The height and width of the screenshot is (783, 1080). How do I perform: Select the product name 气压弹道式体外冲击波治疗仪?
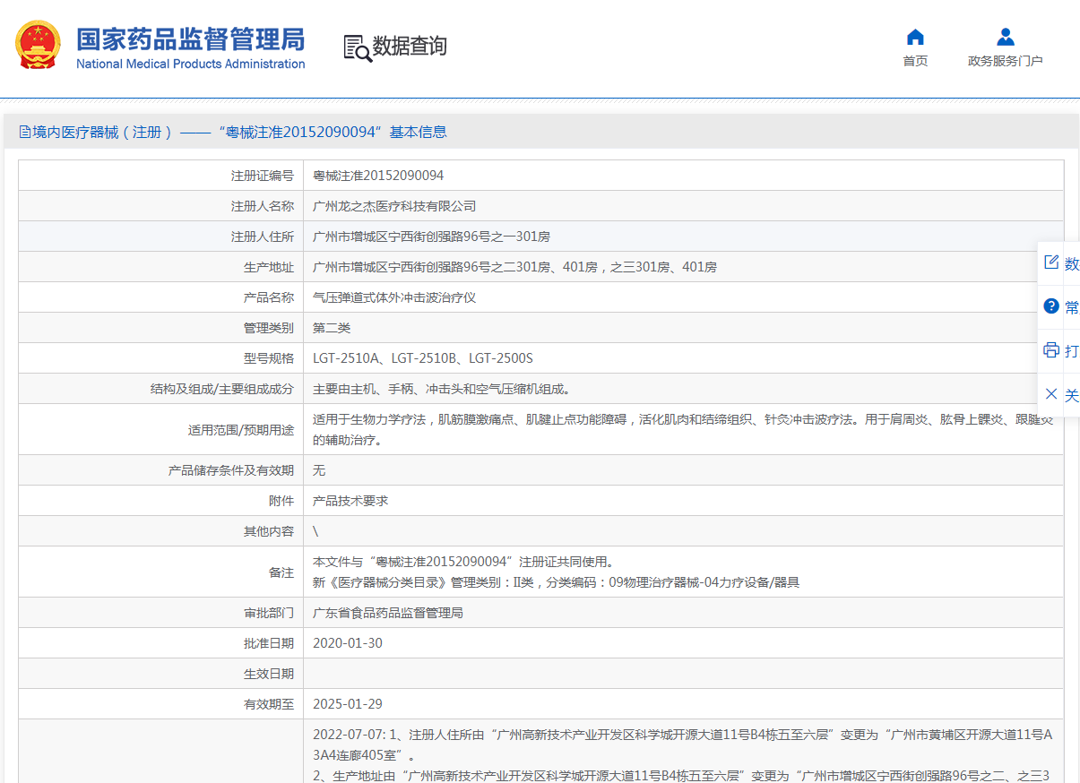coord(394,297)
